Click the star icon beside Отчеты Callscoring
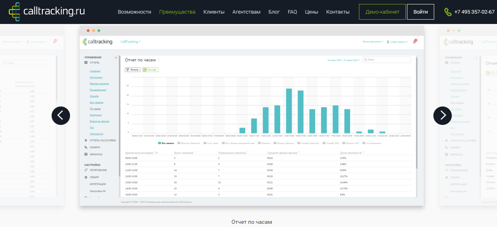Viewport: 497px width, 227px height. coord(86,141)
